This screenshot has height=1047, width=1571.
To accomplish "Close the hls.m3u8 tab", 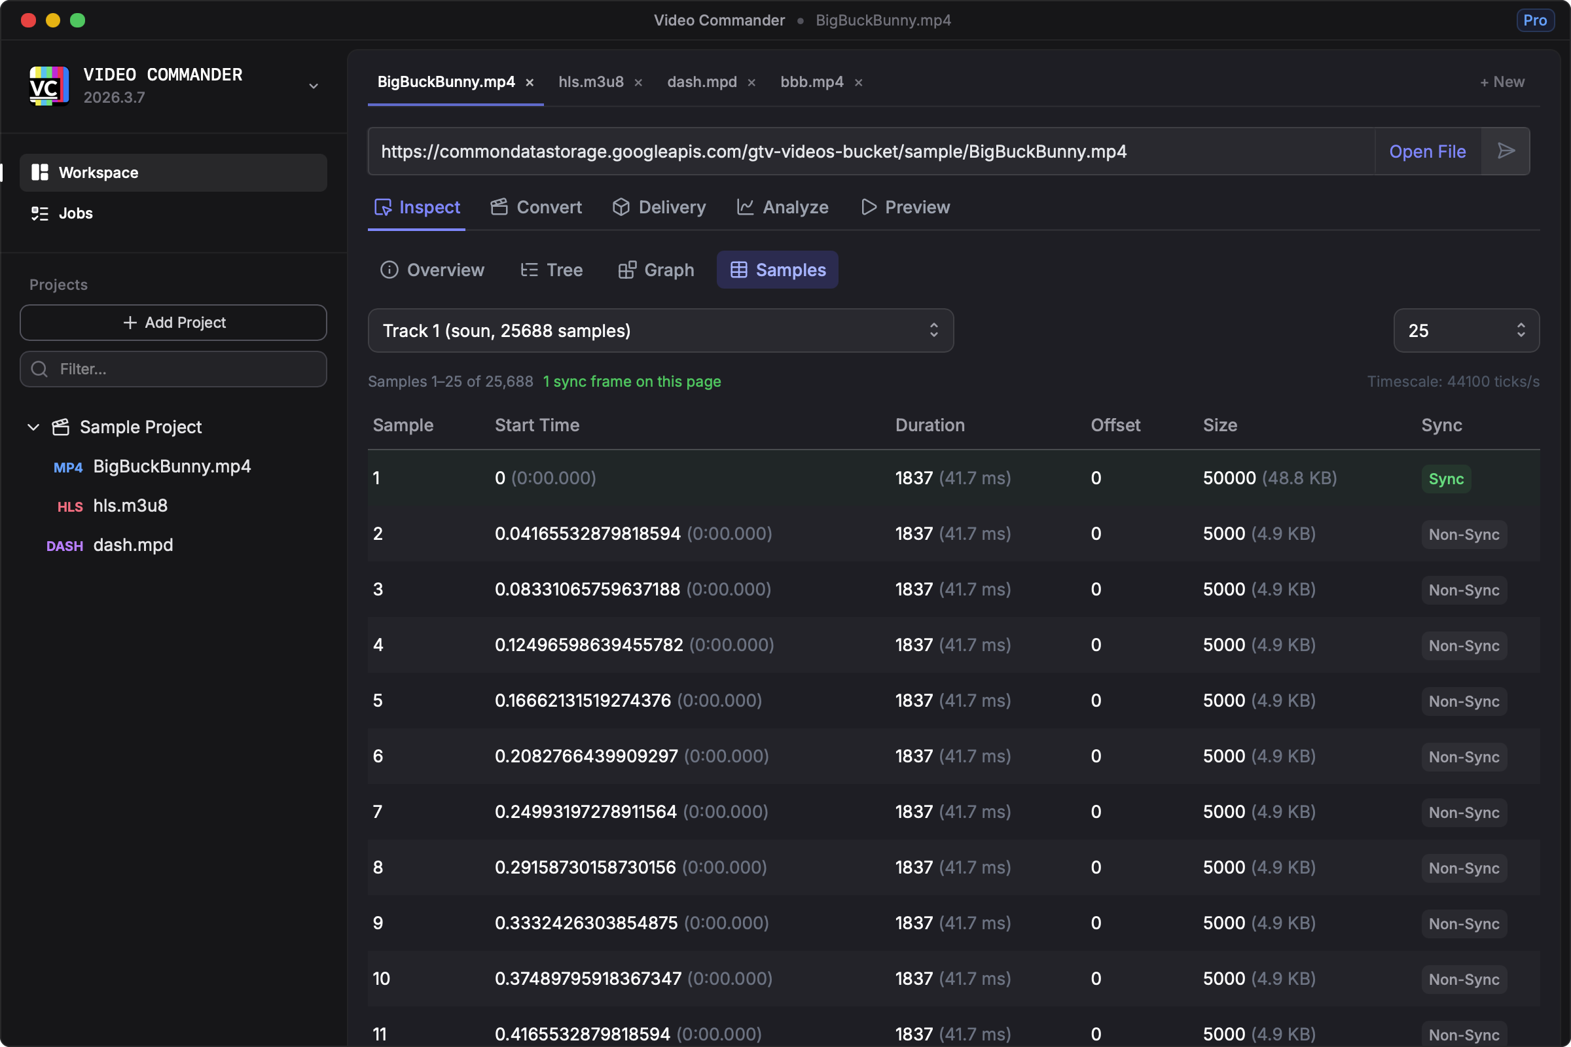I will pos(638,82).
